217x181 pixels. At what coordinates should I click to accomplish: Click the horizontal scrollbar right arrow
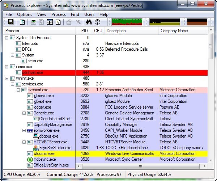point(204,166)
